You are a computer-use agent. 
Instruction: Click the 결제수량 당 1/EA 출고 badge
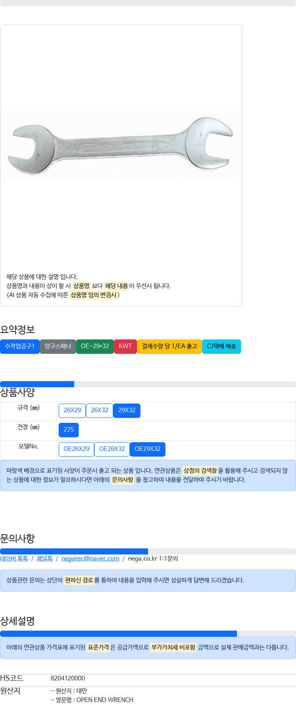(x=170, y=346)
